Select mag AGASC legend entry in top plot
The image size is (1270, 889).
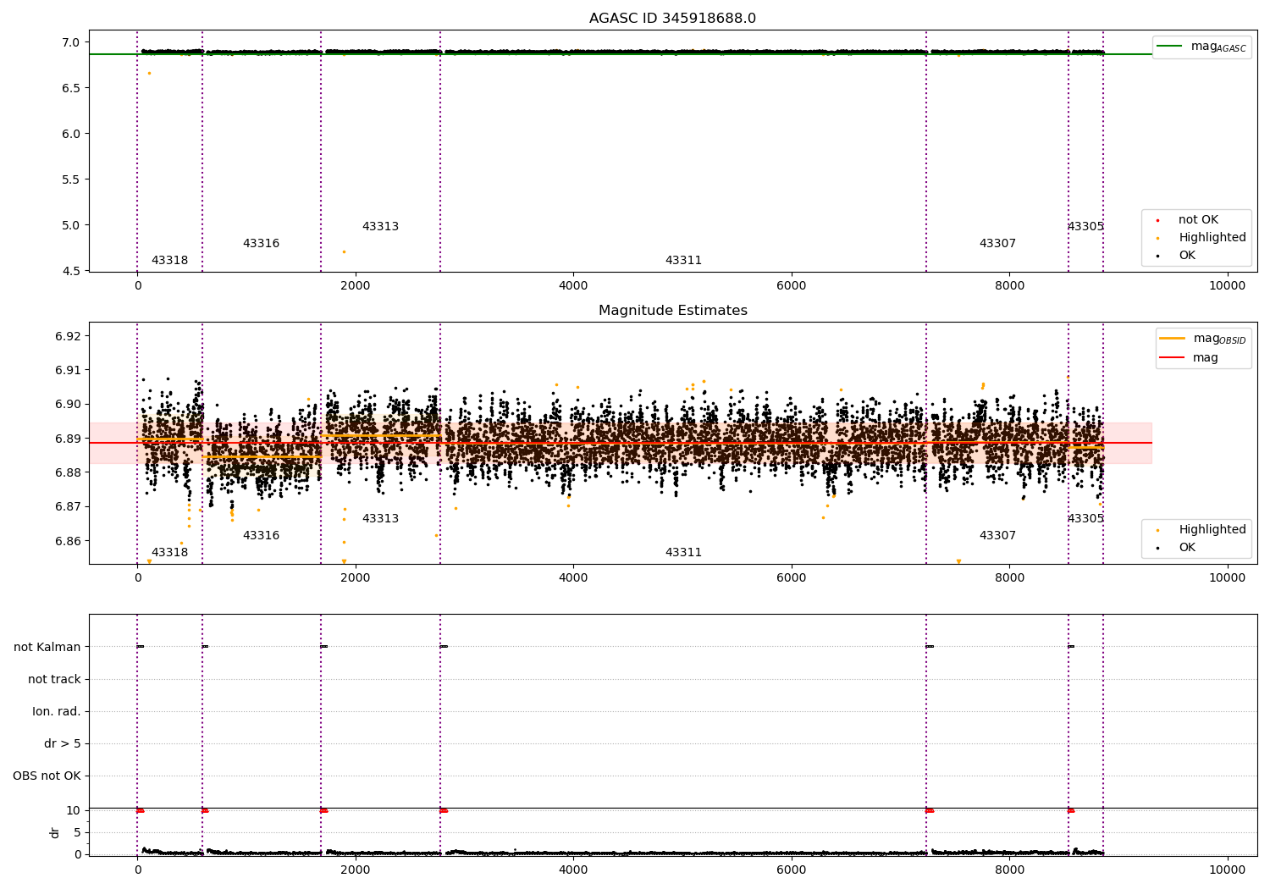point(1202,47)
